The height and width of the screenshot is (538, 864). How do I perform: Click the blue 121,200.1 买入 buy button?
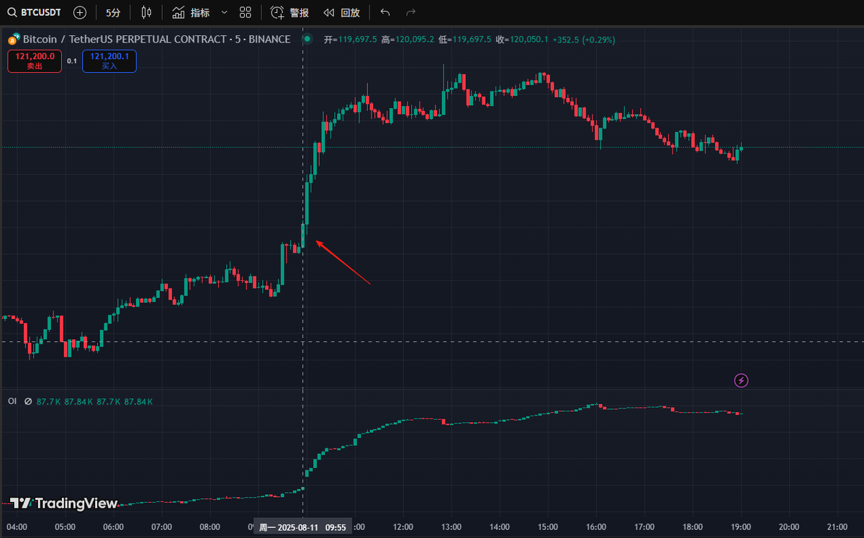tap(109, 60)
